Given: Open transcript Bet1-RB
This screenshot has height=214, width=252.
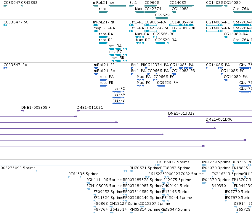Looking at the screenshot, I should pyautogui.click(x=137, y=22).
